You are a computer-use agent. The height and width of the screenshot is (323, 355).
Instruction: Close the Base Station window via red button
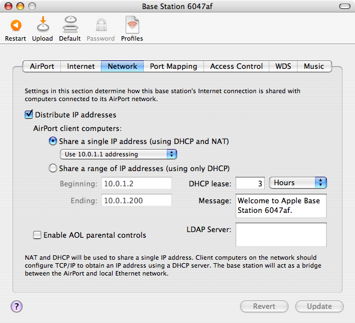(x=8, y=6)
